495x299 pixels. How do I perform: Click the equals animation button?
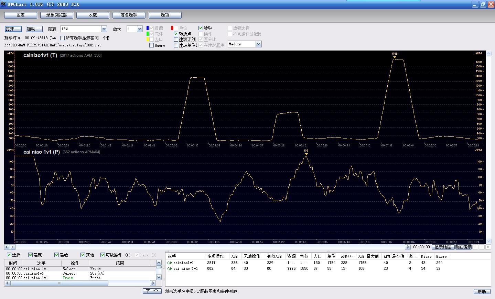pyautogui.click(x=488, y=247)
